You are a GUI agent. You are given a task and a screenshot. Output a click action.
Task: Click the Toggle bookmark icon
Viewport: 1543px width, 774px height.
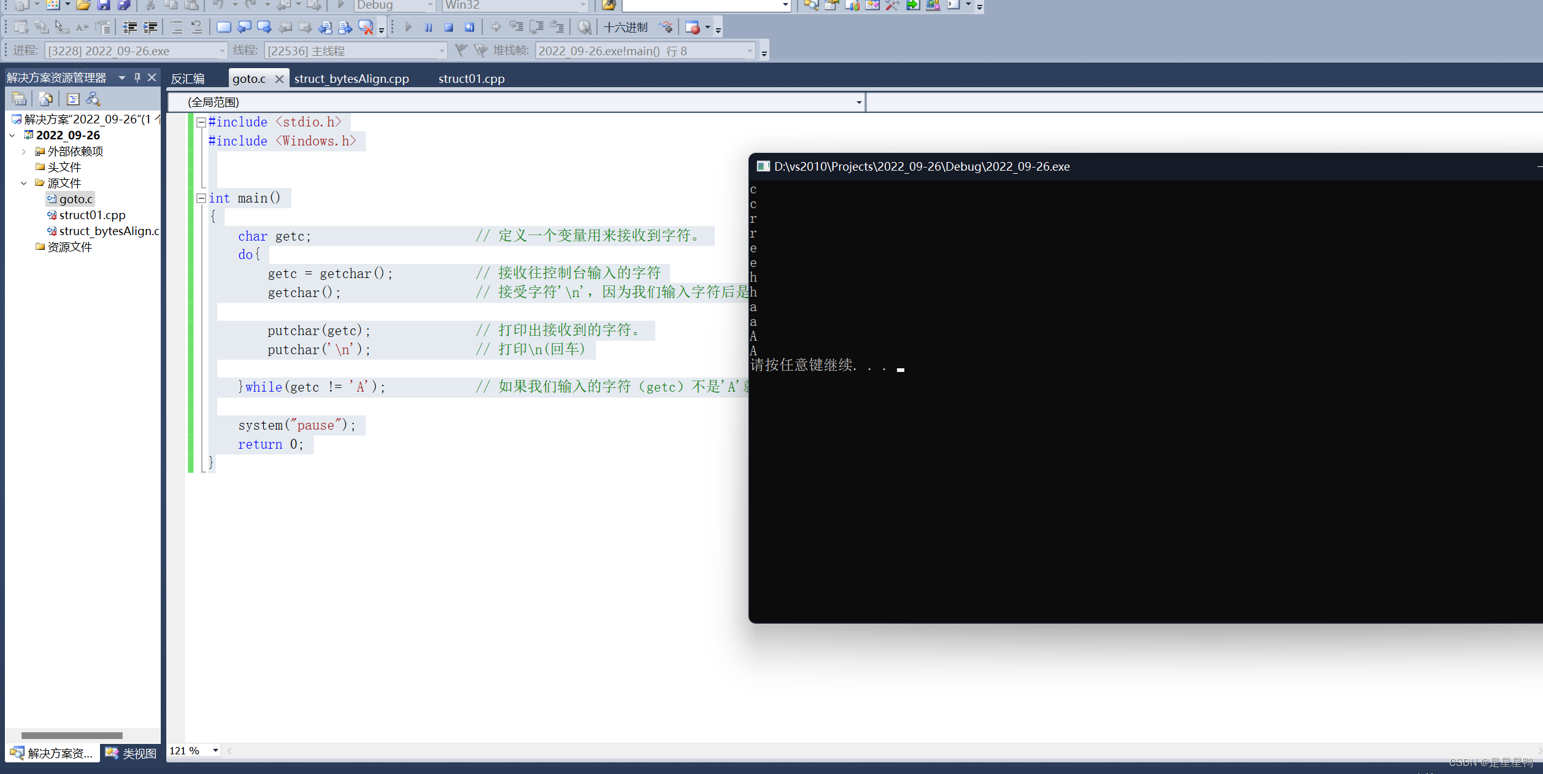click(224, 27)
